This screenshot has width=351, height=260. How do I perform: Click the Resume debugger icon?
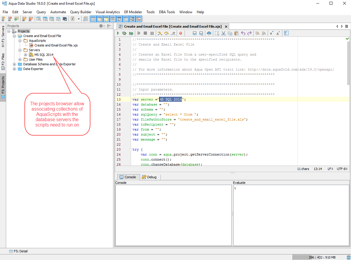click(139, 33)
